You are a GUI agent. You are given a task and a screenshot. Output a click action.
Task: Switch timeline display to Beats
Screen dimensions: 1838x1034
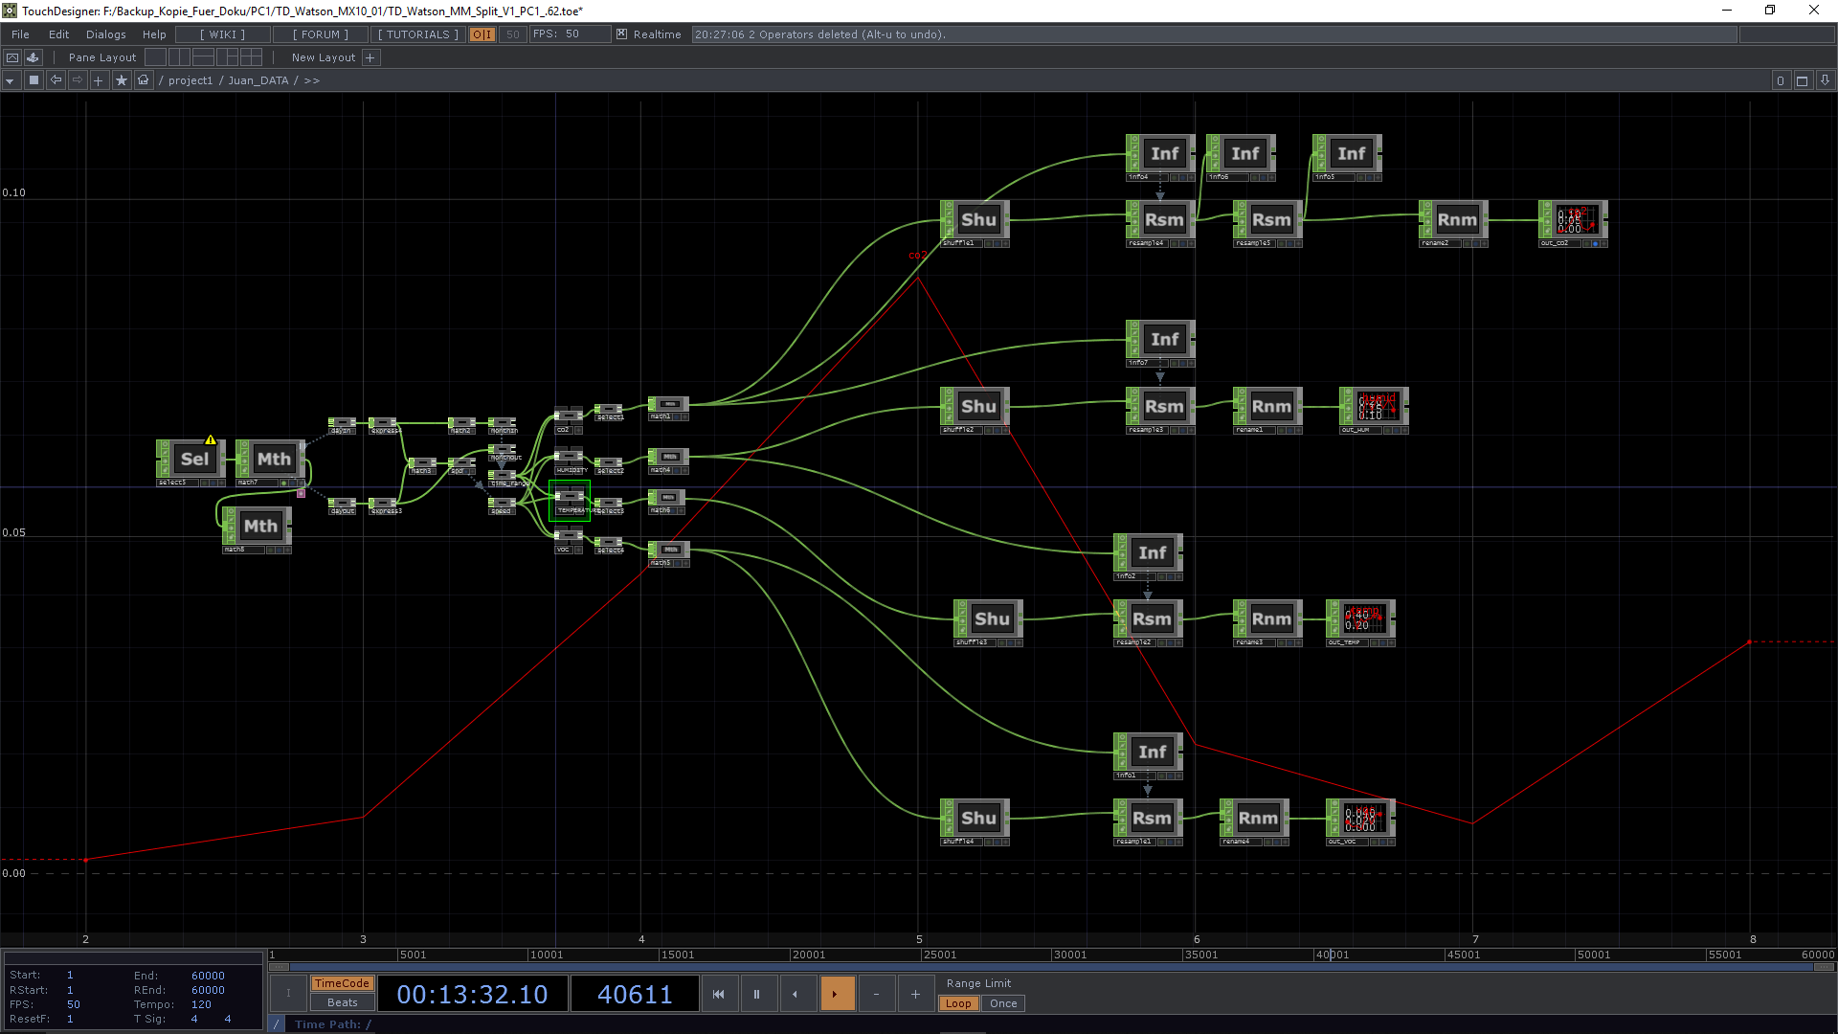click(x=342, y=1002)
